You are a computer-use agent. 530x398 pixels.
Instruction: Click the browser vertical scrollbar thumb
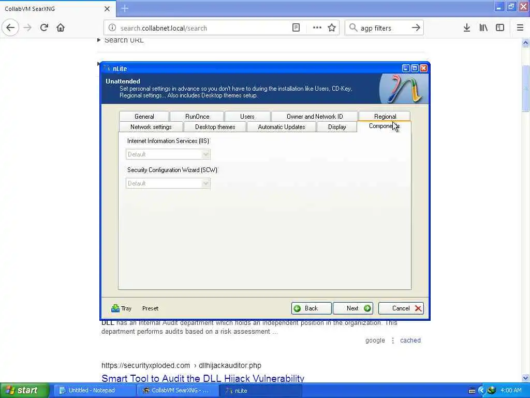(x=525, y=88)
